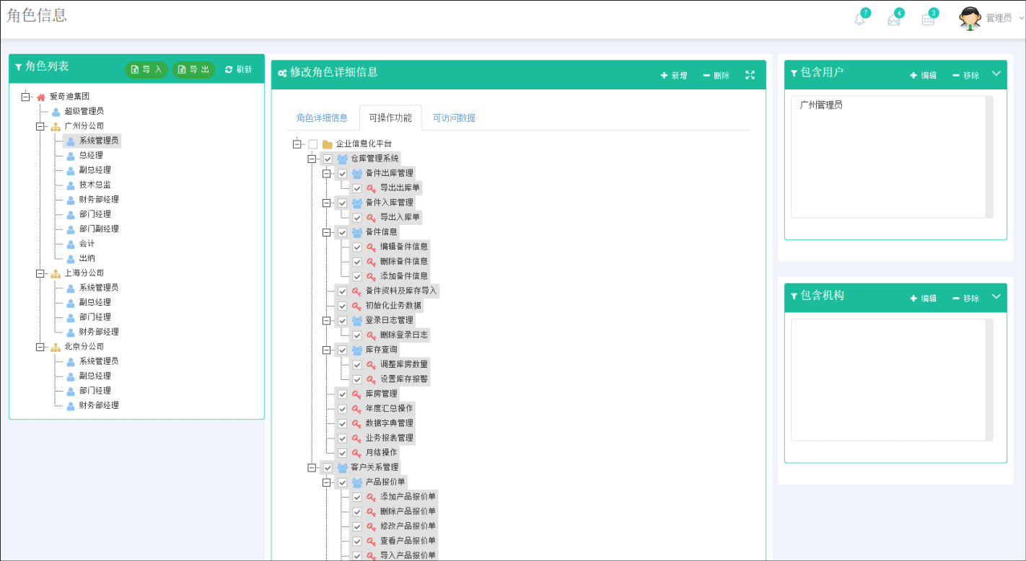Click the group icon beside 仓库管理系统
Viewport: 1026px width, 561px height.
tap(342, 159)
